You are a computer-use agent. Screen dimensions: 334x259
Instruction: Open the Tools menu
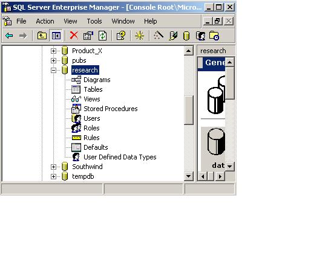point(94,21)
